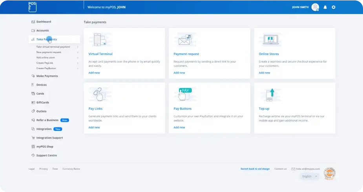Click Add new under Payment request
Screen dimensions: 363x192
179,73
